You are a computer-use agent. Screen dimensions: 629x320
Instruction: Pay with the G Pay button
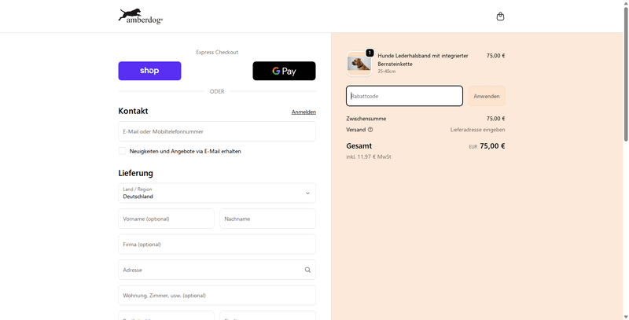point(284,71)
